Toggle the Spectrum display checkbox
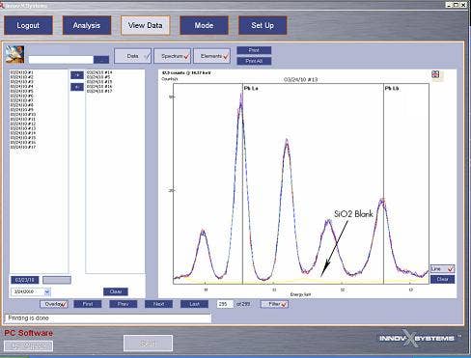Viewport: 471px width, 358px height. coord(173,56)
